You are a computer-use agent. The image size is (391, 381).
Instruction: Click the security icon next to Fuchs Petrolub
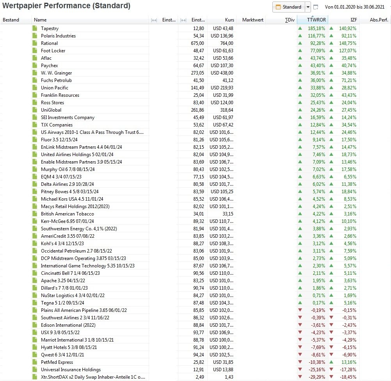(35, 80)
